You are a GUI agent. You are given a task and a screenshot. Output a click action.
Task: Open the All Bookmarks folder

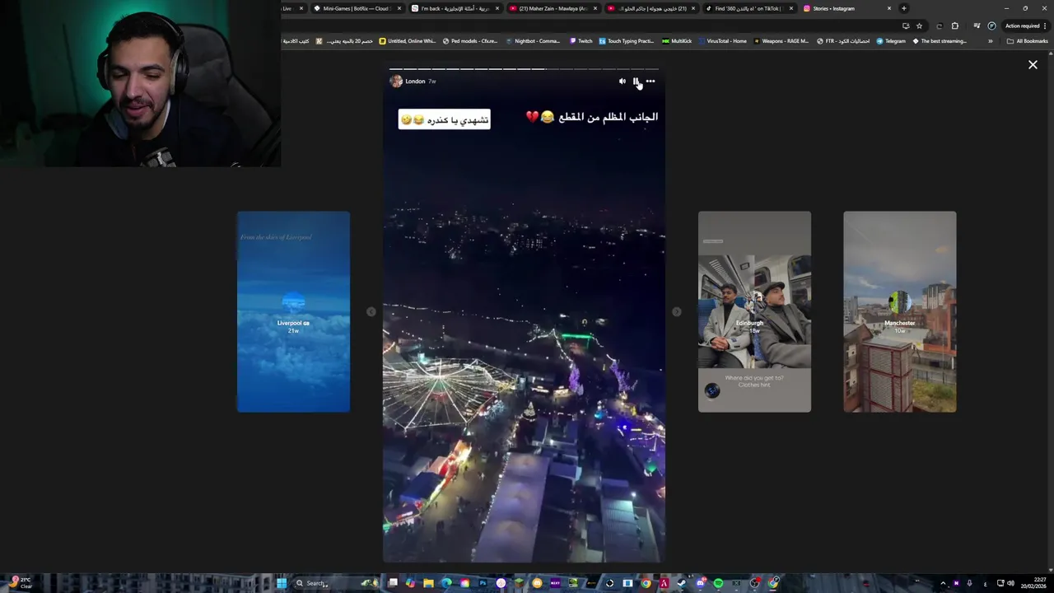(x=1027, y=41)
